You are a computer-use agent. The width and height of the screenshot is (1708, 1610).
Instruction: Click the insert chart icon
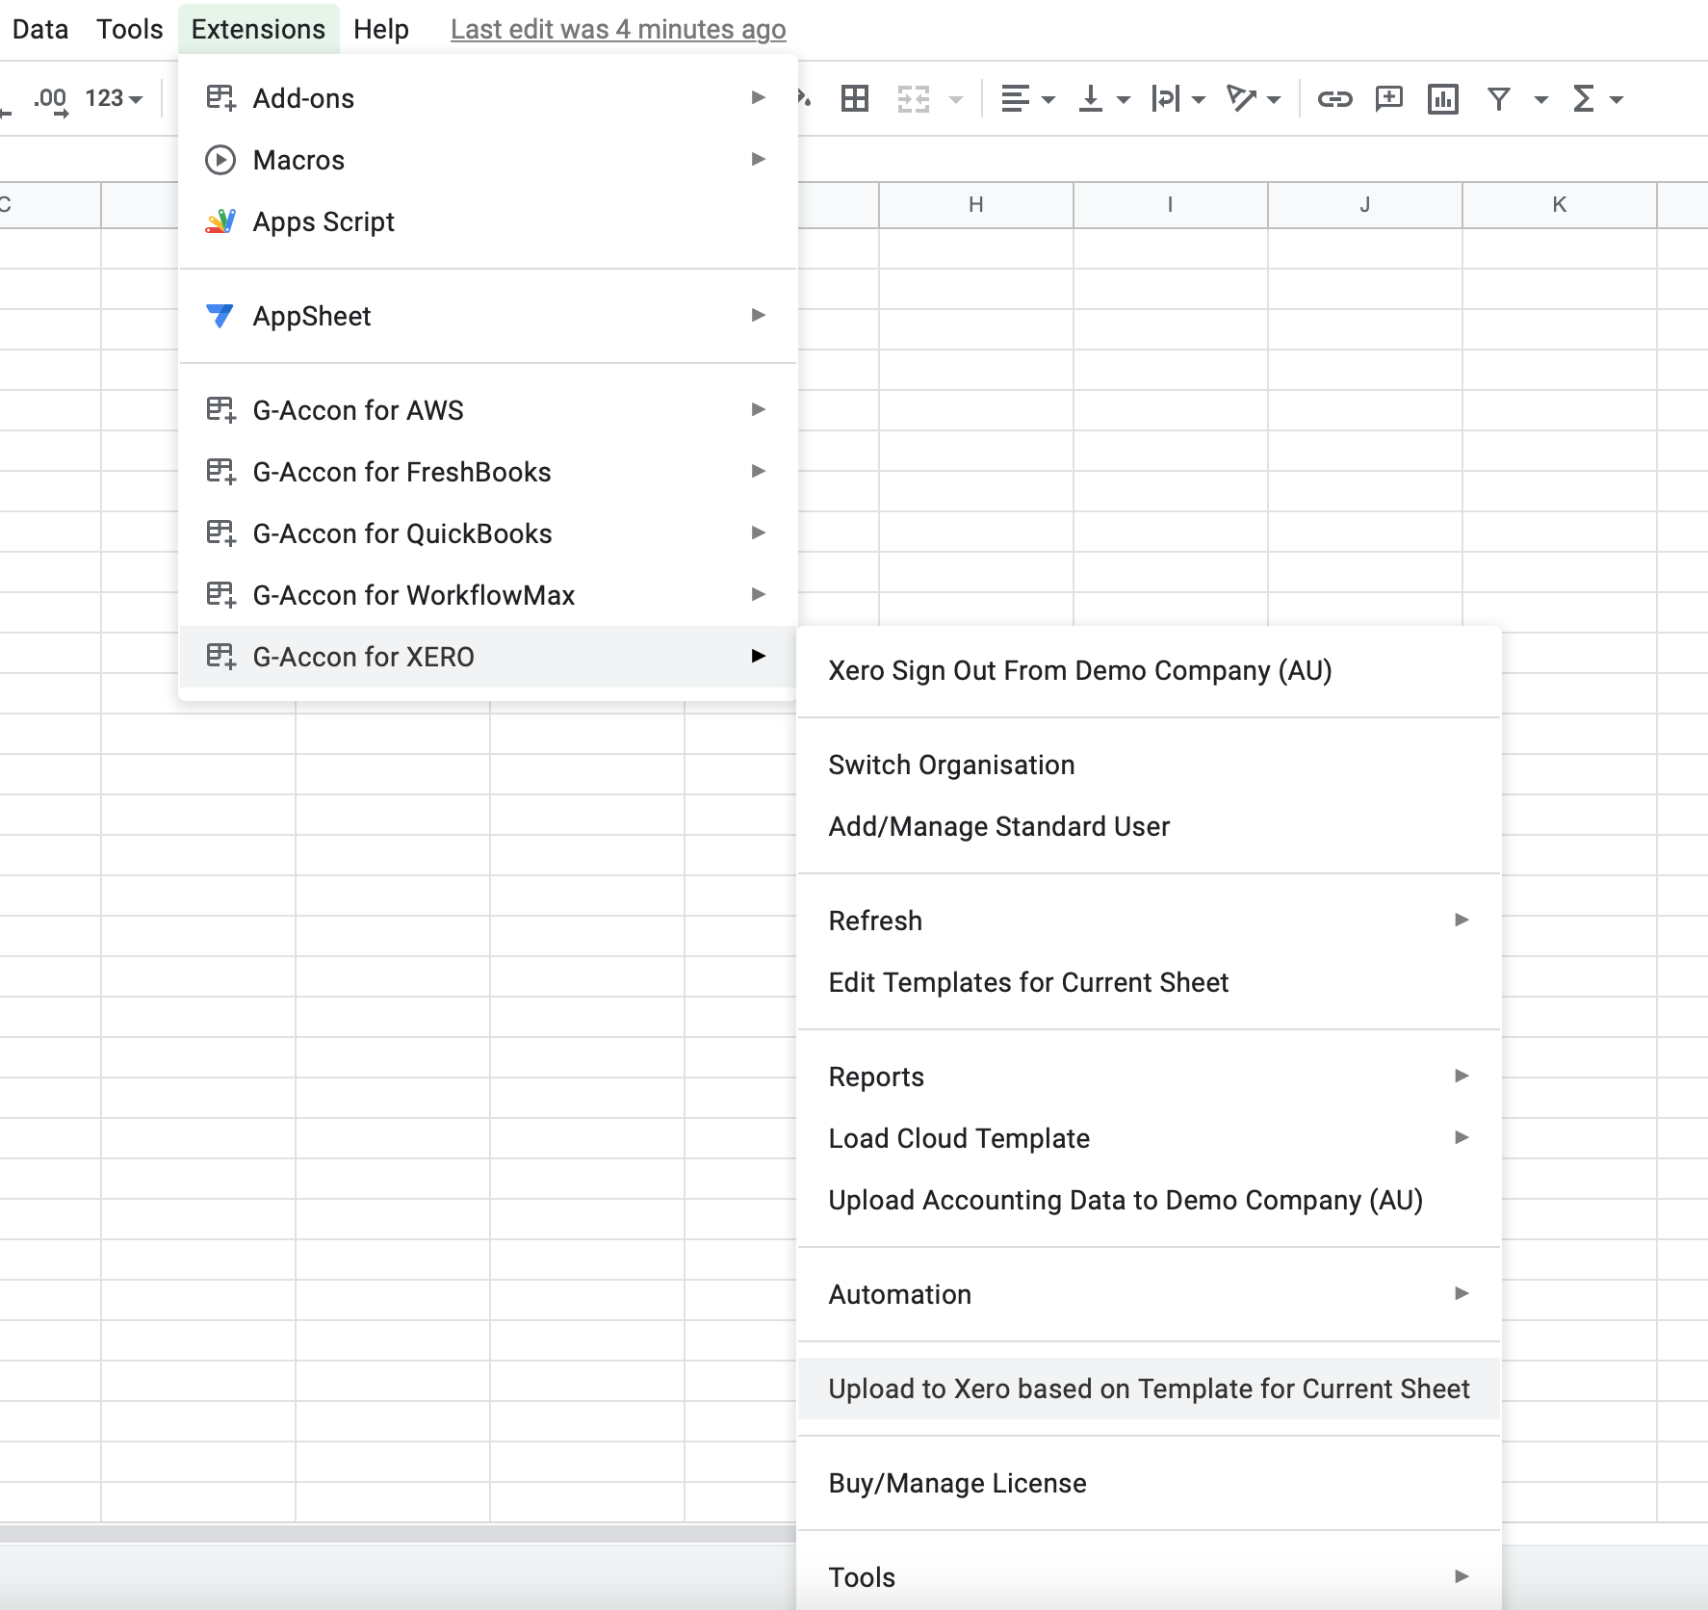(1442, 98)
